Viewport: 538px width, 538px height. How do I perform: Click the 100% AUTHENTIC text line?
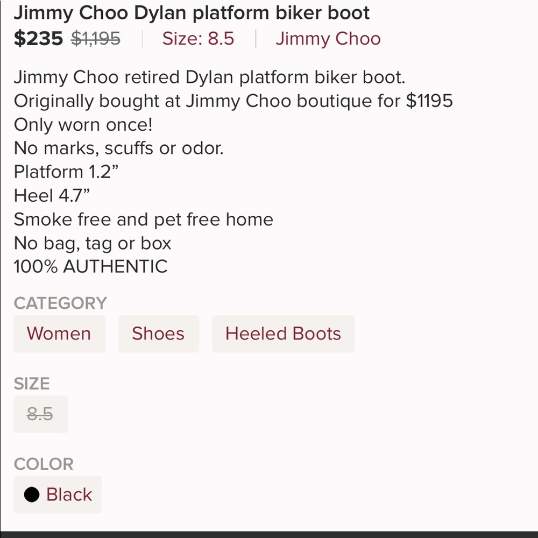pyautogui.click(x=90, y=266)
